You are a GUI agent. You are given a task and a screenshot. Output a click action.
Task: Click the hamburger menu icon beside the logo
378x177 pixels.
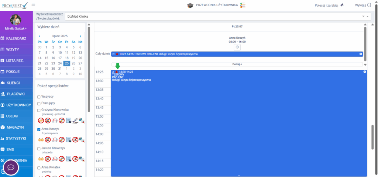(34, 5)
